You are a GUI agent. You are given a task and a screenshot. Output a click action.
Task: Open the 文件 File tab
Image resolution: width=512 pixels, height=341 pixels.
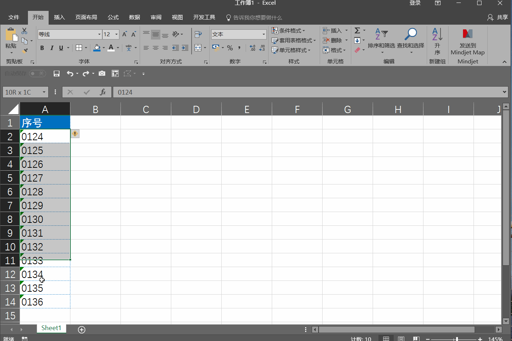[14, 17]
